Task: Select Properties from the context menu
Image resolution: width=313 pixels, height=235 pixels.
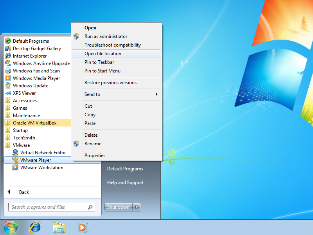Action: (x=95, y=155)
